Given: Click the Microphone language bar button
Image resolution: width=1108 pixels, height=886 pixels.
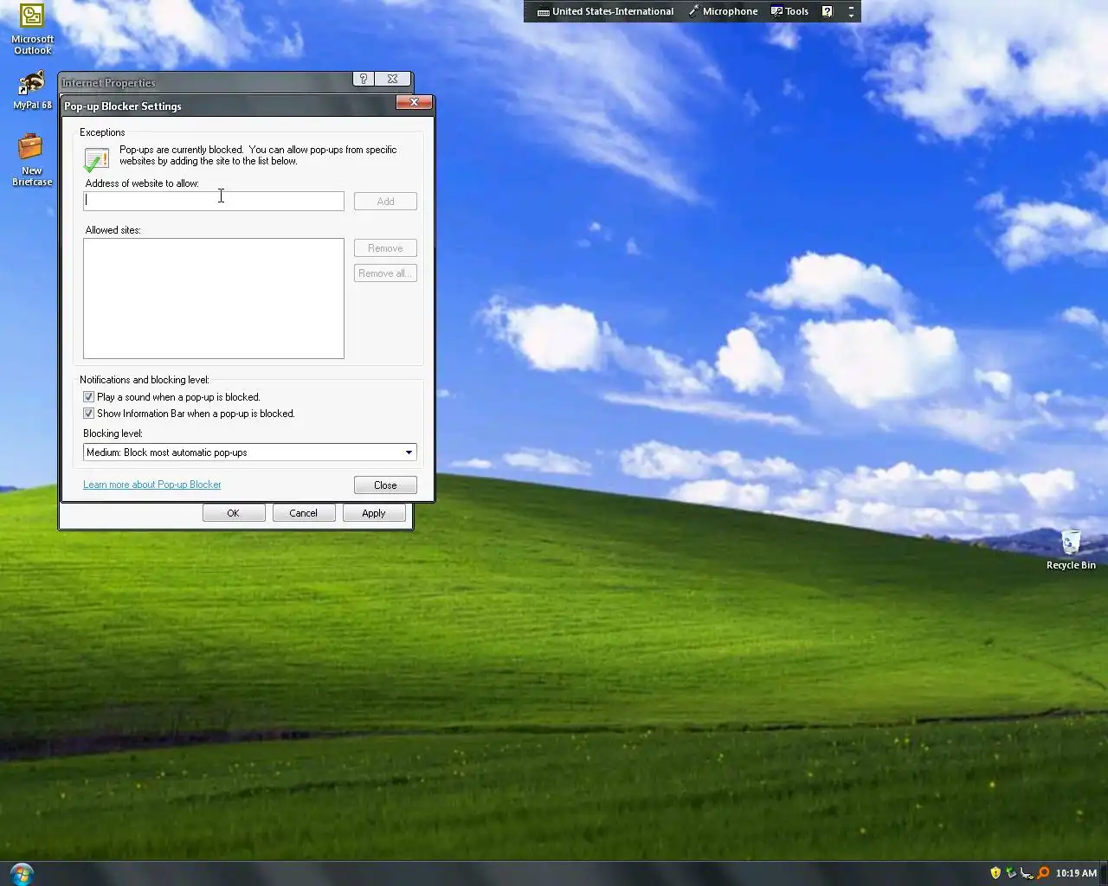Looking at the screenshot, I should tap(723, 11).
